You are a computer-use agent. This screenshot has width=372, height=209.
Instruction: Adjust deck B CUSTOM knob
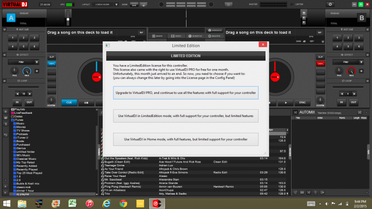320,100
